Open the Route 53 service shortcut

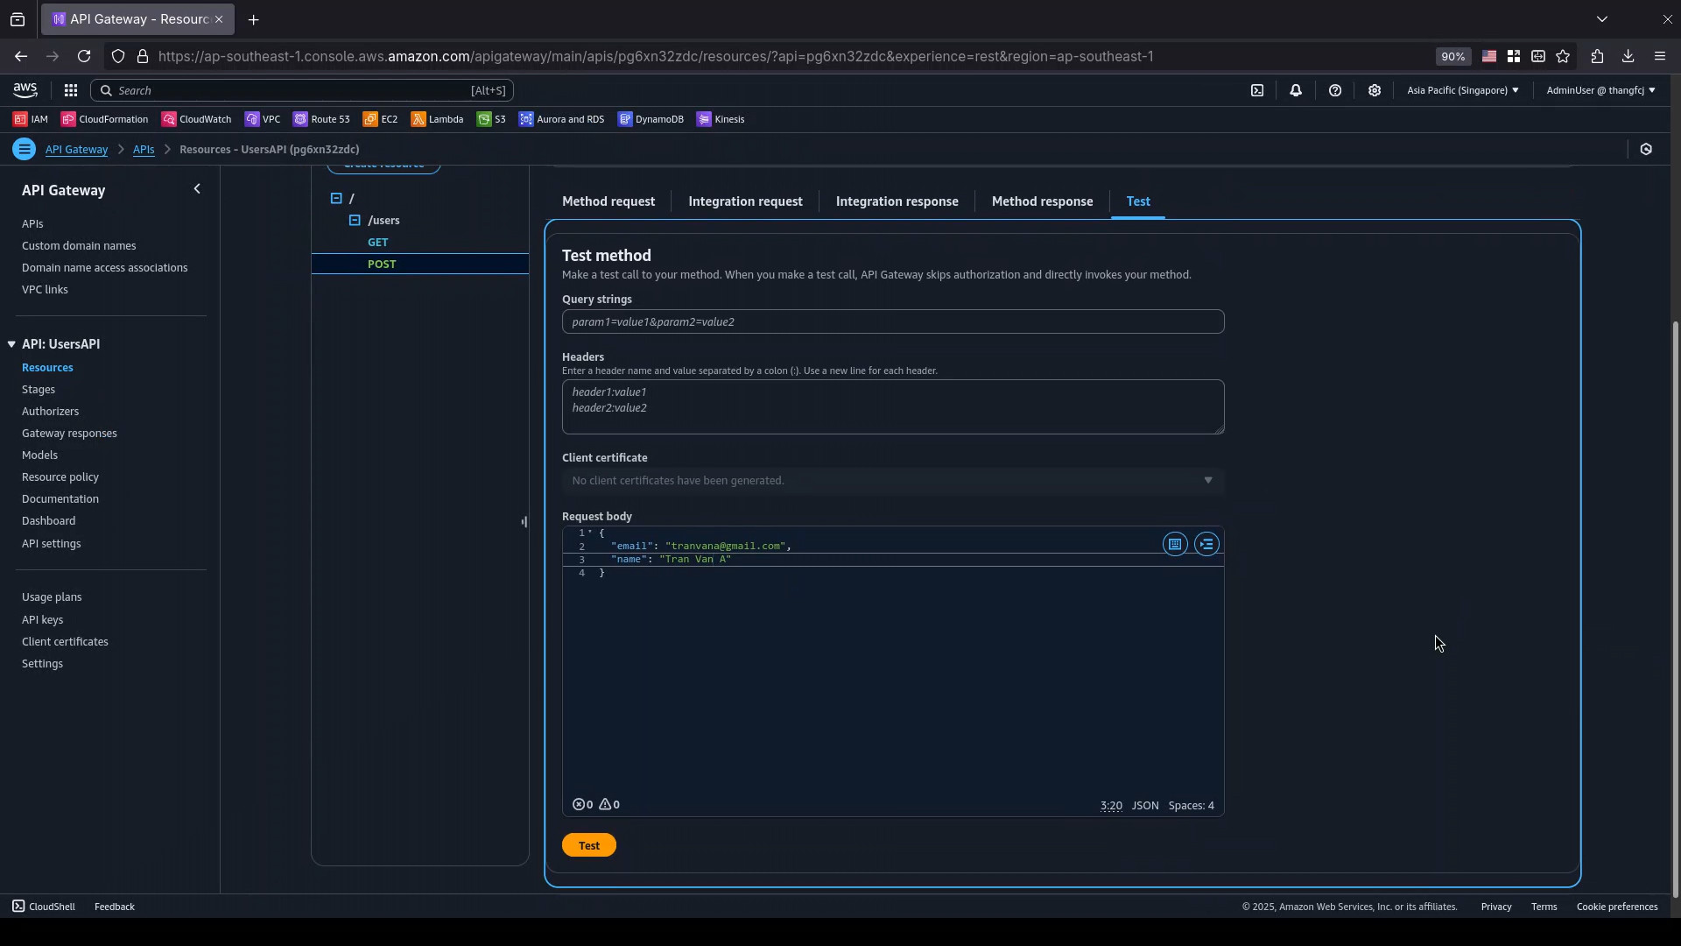(x=321, y=119)
